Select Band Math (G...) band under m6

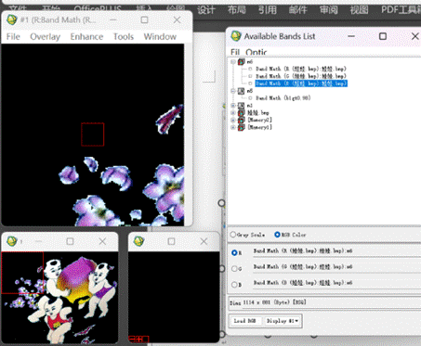pos(301,76)
